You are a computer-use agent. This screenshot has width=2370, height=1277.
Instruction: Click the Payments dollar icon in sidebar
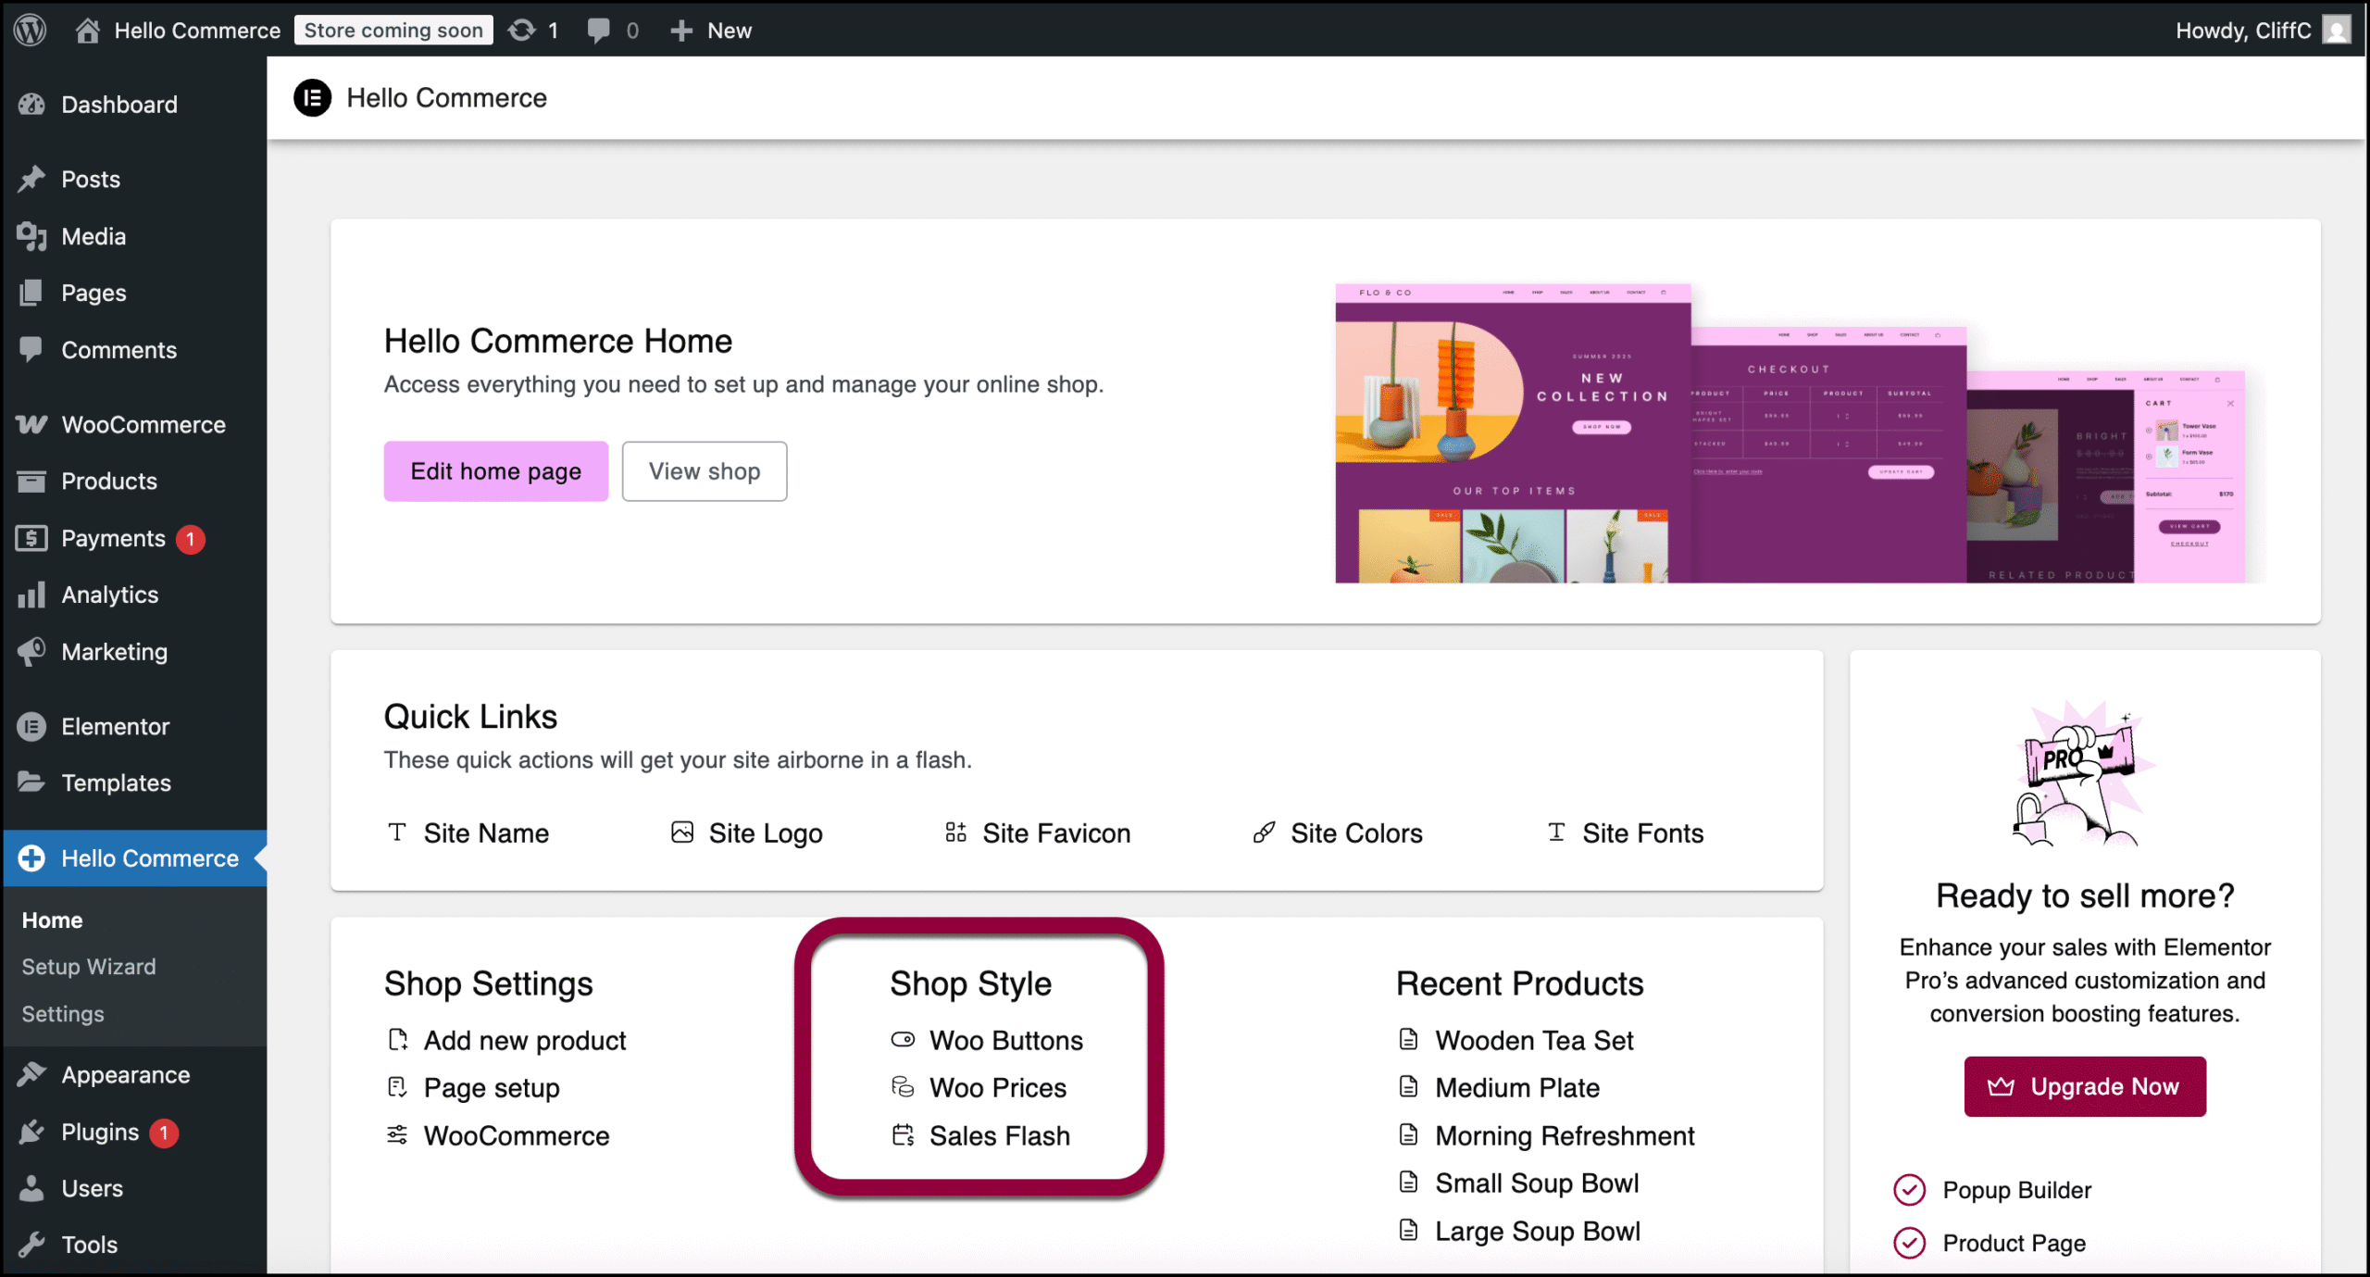coord(31,537)
